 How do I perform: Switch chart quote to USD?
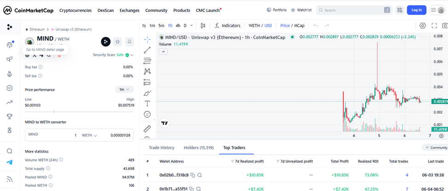pyautogui.click(x=268, y=26)
